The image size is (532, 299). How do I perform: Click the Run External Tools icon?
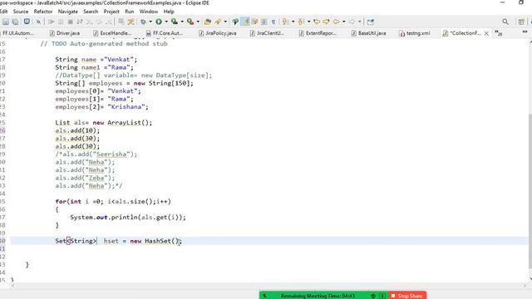coord(190,22)
